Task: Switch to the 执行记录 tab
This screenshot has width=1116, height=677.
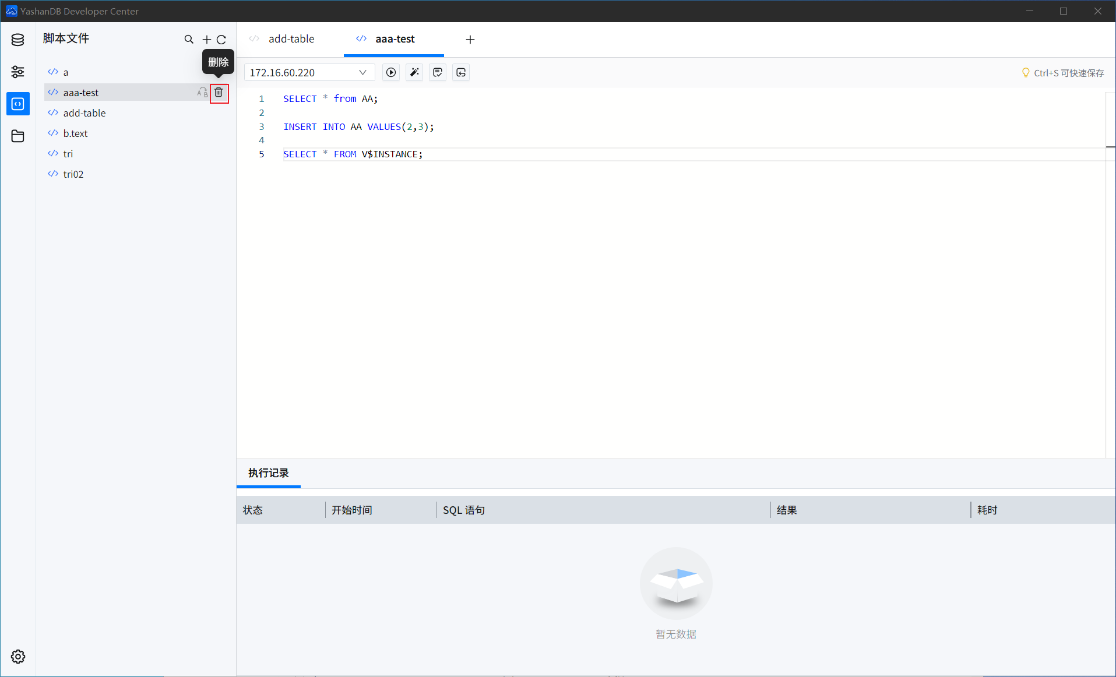Action: [x=268, y=473]
